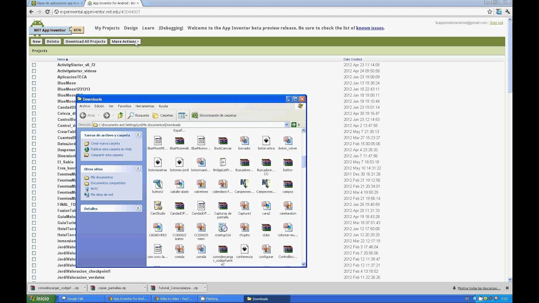Image resolution: width=539 pixels, height=303 pixels.
Task: Select the CAZADORES file icon
Action: coord(157,228)
